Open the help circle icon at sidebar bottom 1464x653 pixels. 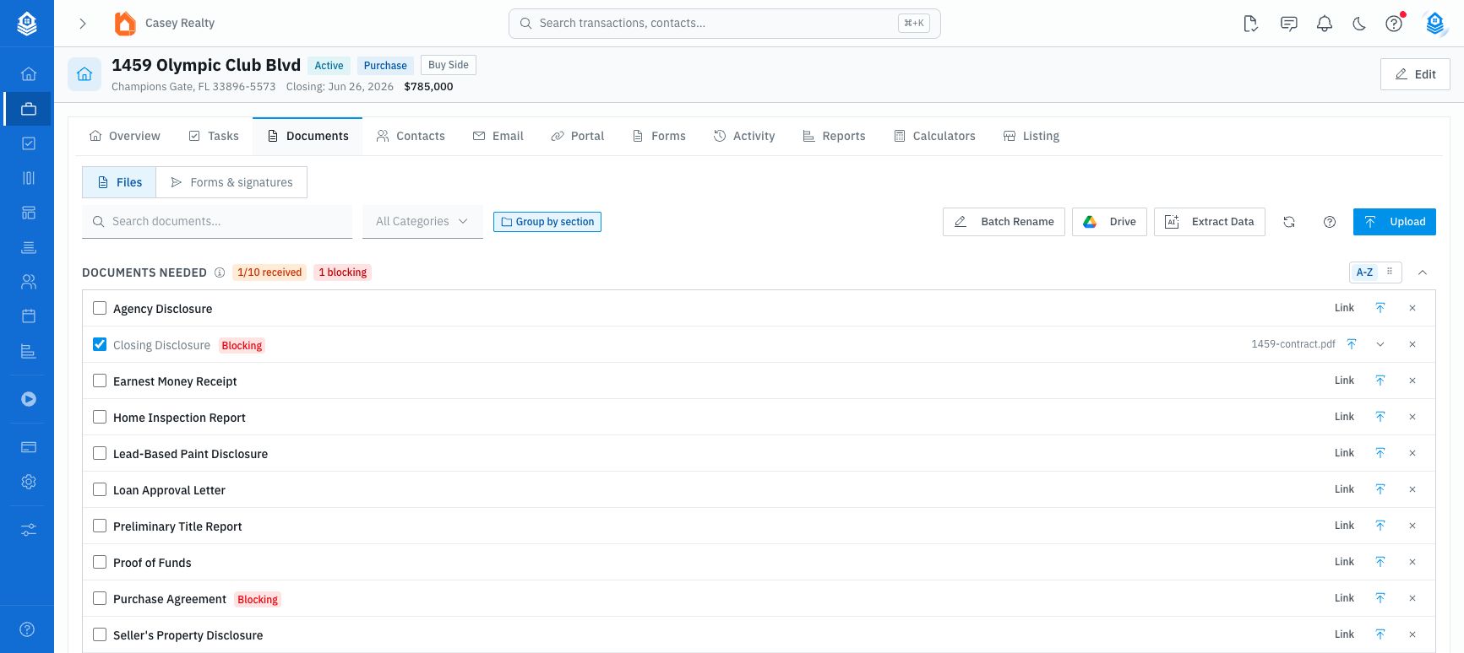27,629
